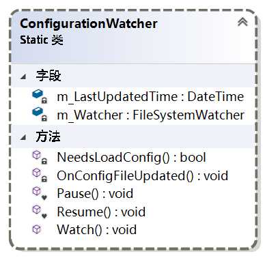Viewport: 265px width, 258px height.
Task: Click the OnConfigFileUpdated method icon
Action: 40,175
